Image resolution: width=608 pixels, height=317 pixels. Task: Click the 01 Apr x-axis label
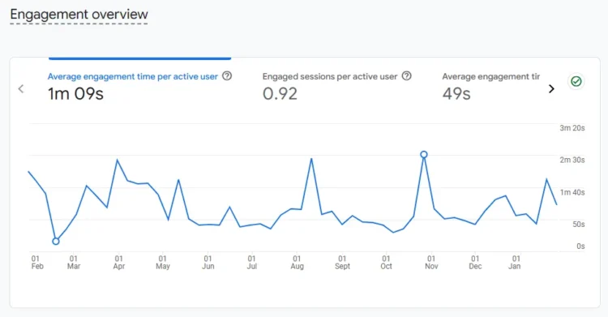coord(119,263)
